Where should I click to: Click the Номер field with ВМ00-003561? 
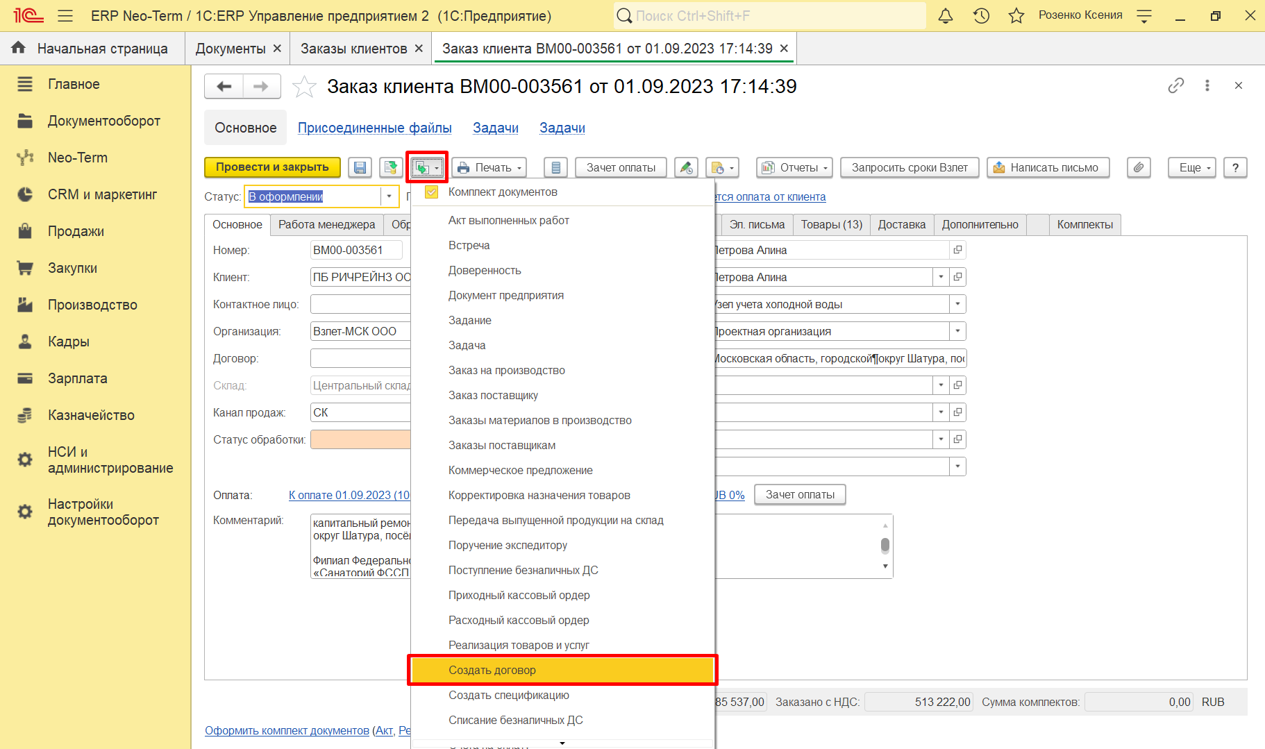[356, 250]
